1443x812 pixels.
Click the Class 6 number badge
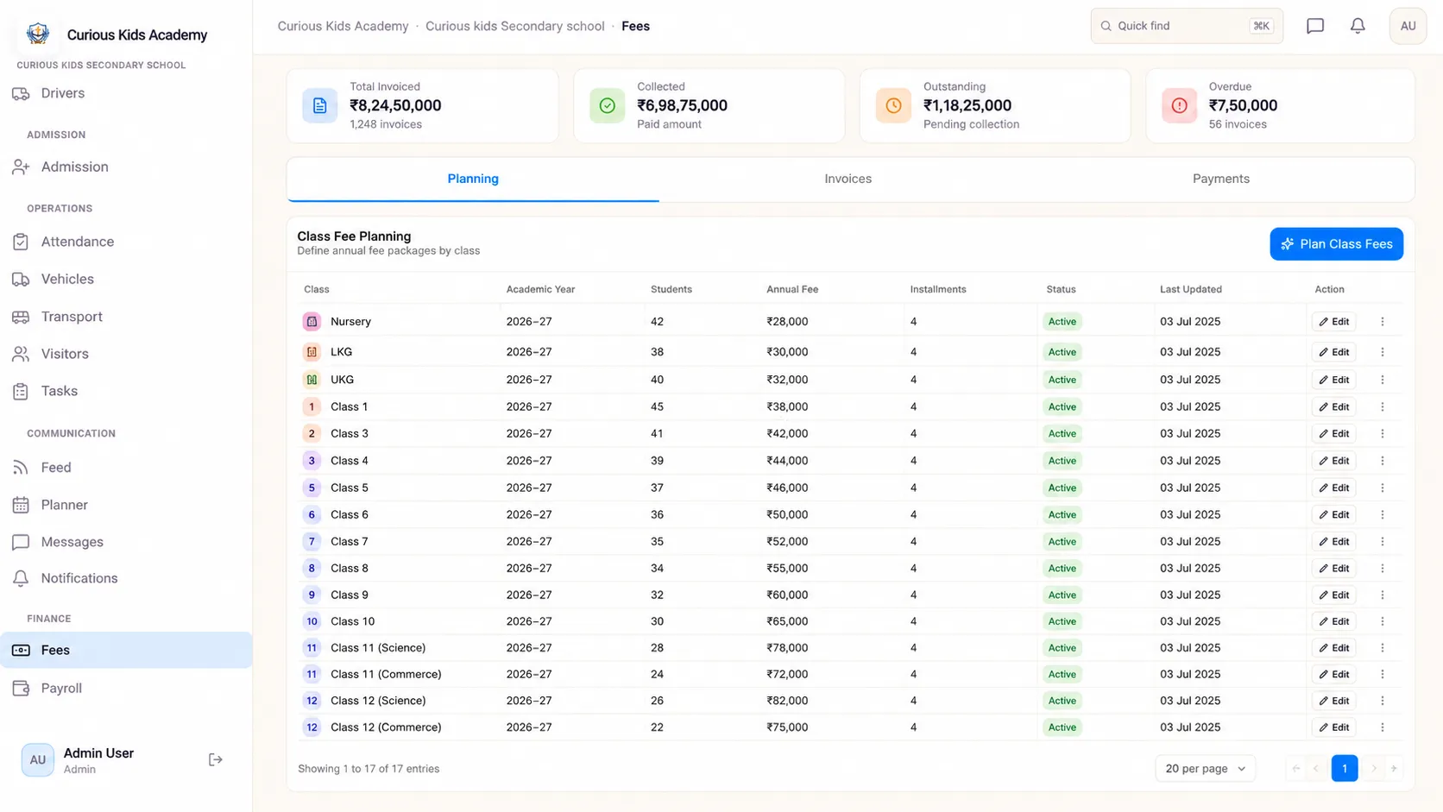pyautogui.click(x=312, y=515)
